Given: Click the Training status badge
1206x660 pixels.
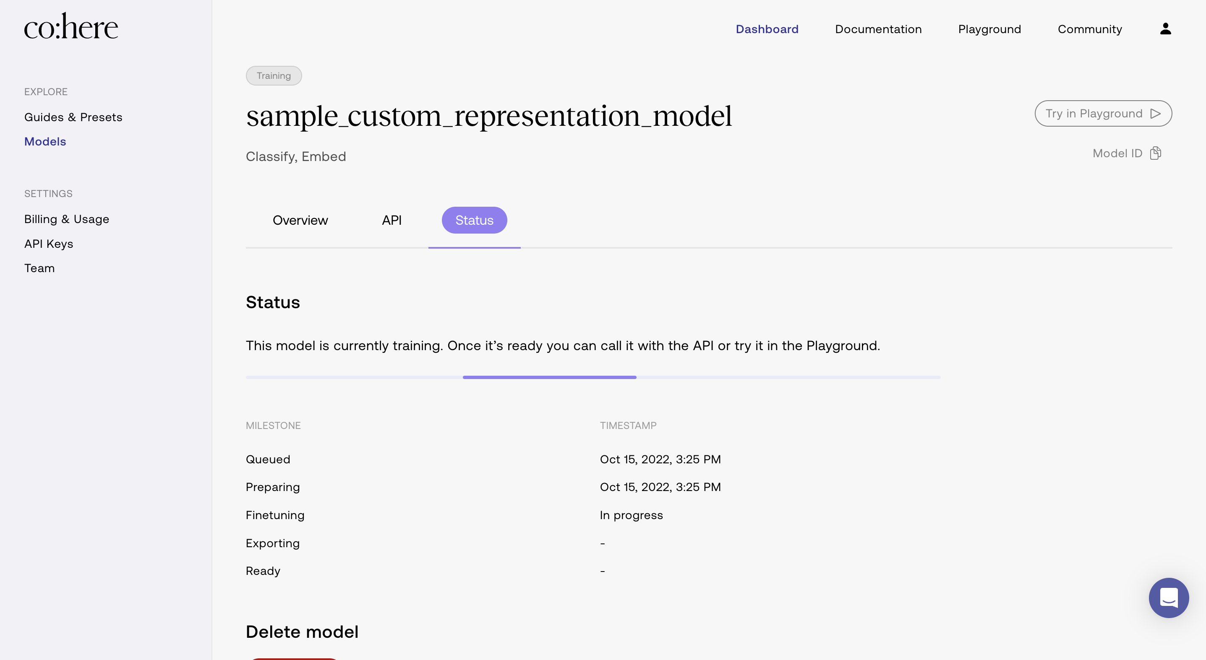Looking at the screenshot, I should tap(274, 76).
